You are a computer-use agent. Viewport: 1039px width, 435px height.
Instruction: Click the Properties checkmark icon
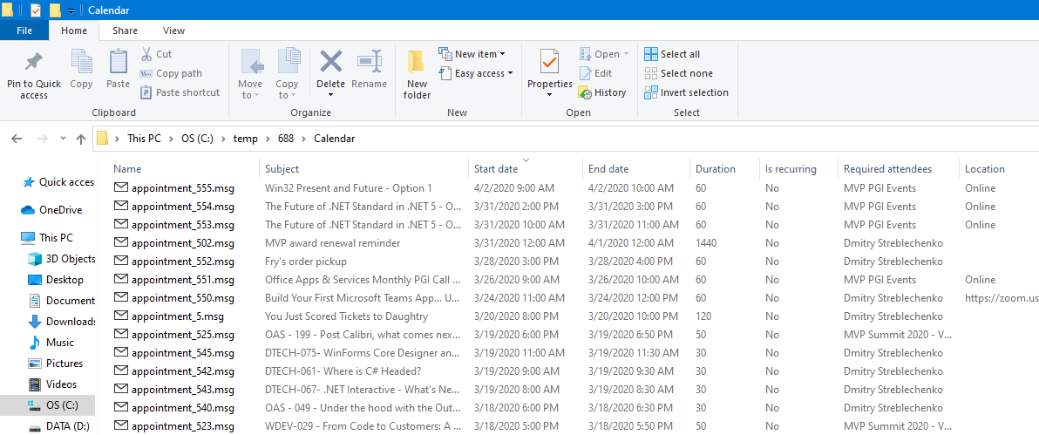click(x=549, y=62)
